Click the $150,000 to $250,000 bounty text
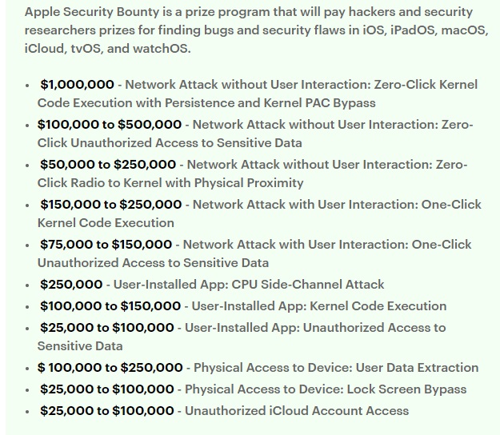Image resolution: width=500 pixels, height=435 pixels. point(110,204)
